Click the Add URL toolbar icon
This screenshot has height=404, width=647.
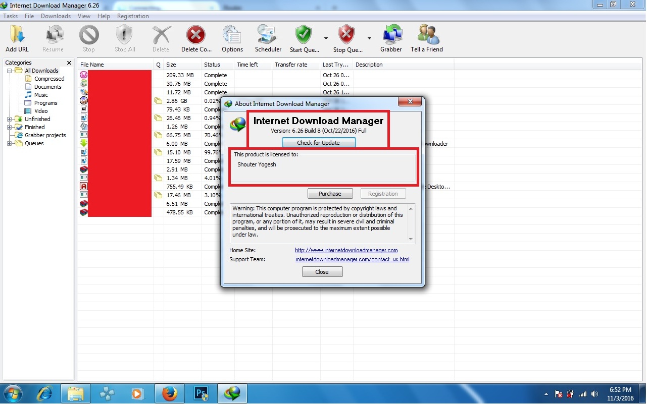(x=17, y=35)
